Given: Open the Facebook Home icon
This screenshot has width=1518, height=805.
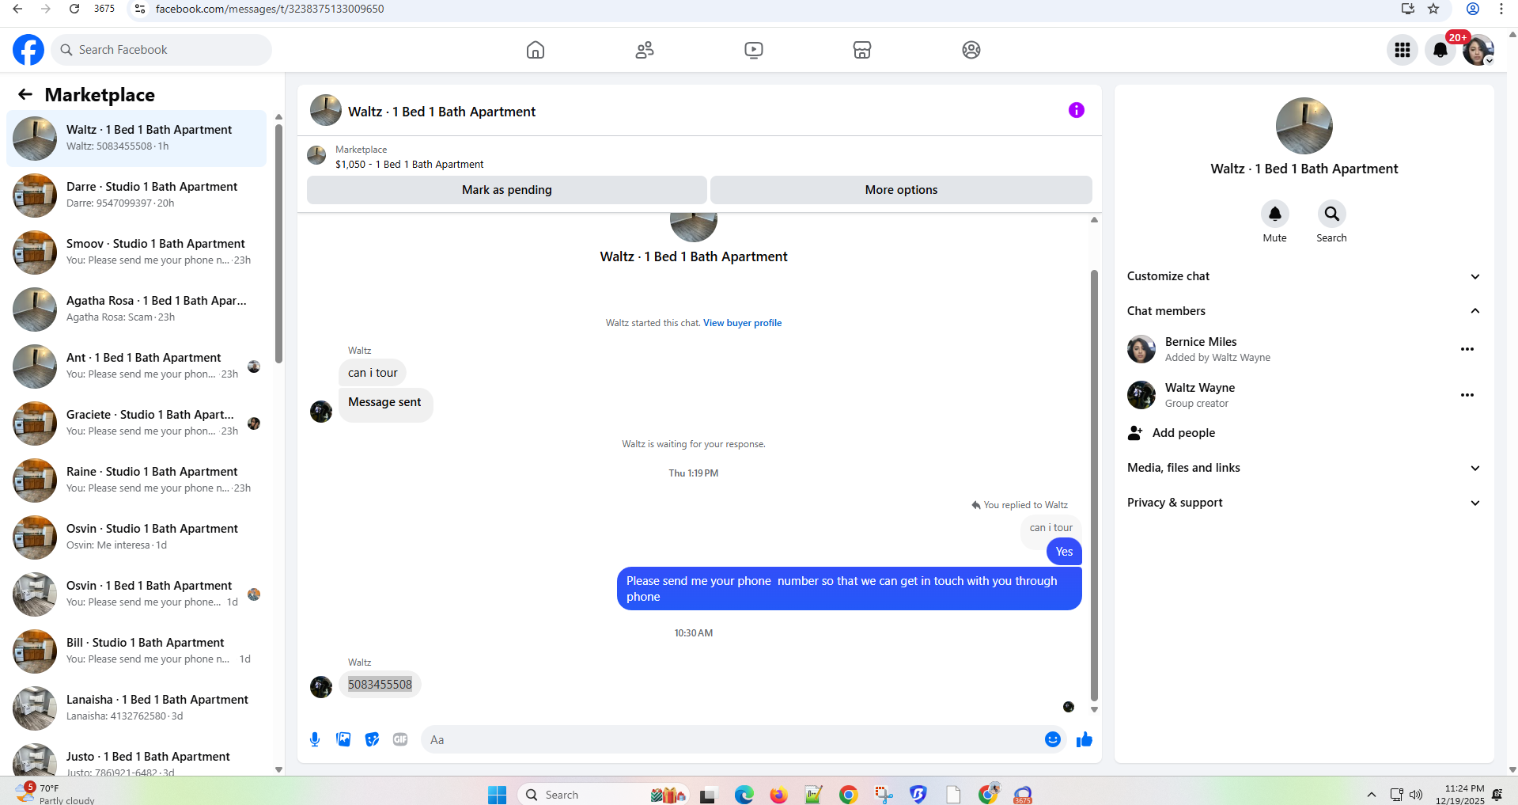Looking at the screenshot, I should click(536, 50).
